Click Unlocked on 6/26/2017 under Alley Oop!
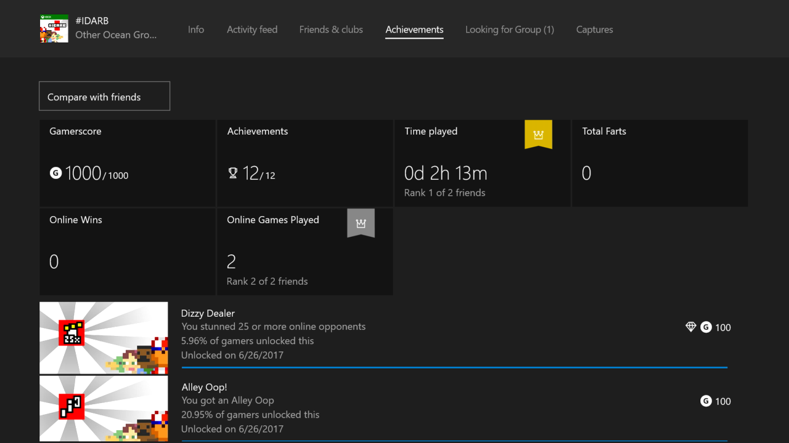This screenshot has width=789, height=443. [x=232, y=429]
